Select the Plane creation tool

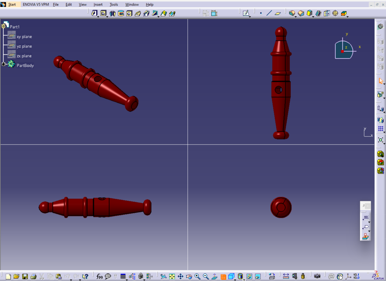pos(278,14)
